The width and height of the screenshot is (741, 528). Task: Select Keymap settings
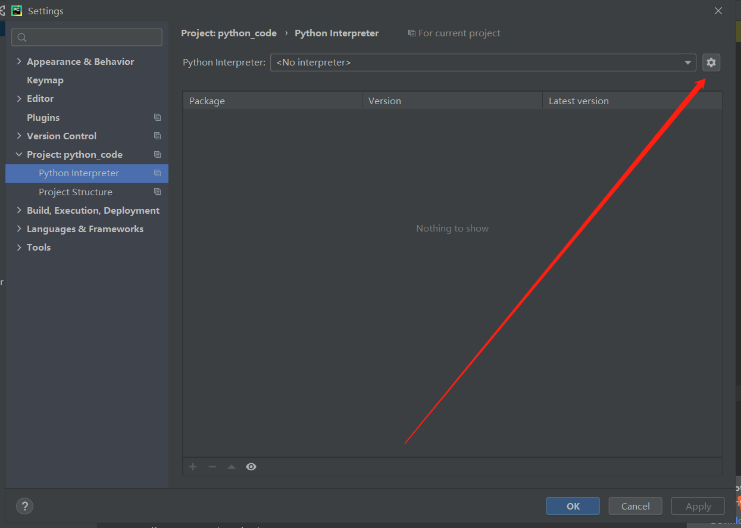point(45,80)
